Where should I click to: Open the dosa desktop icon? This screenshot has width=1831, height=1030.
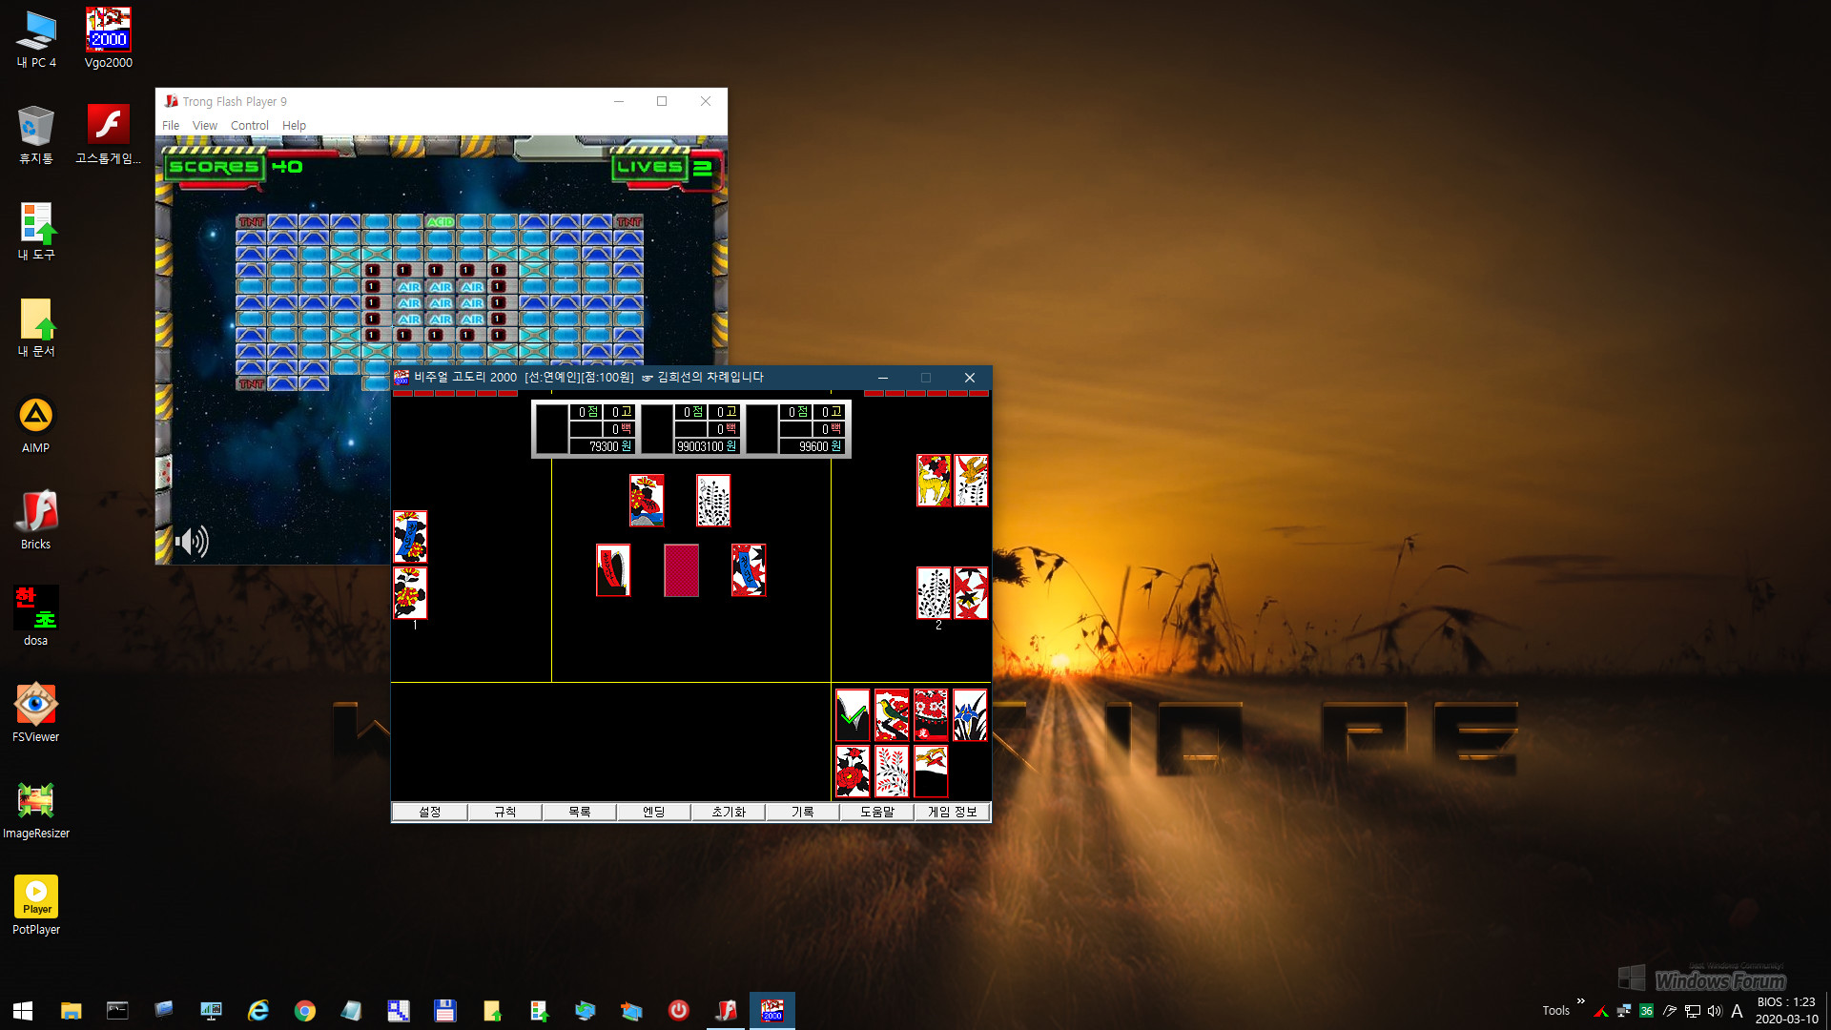point(36,617)
